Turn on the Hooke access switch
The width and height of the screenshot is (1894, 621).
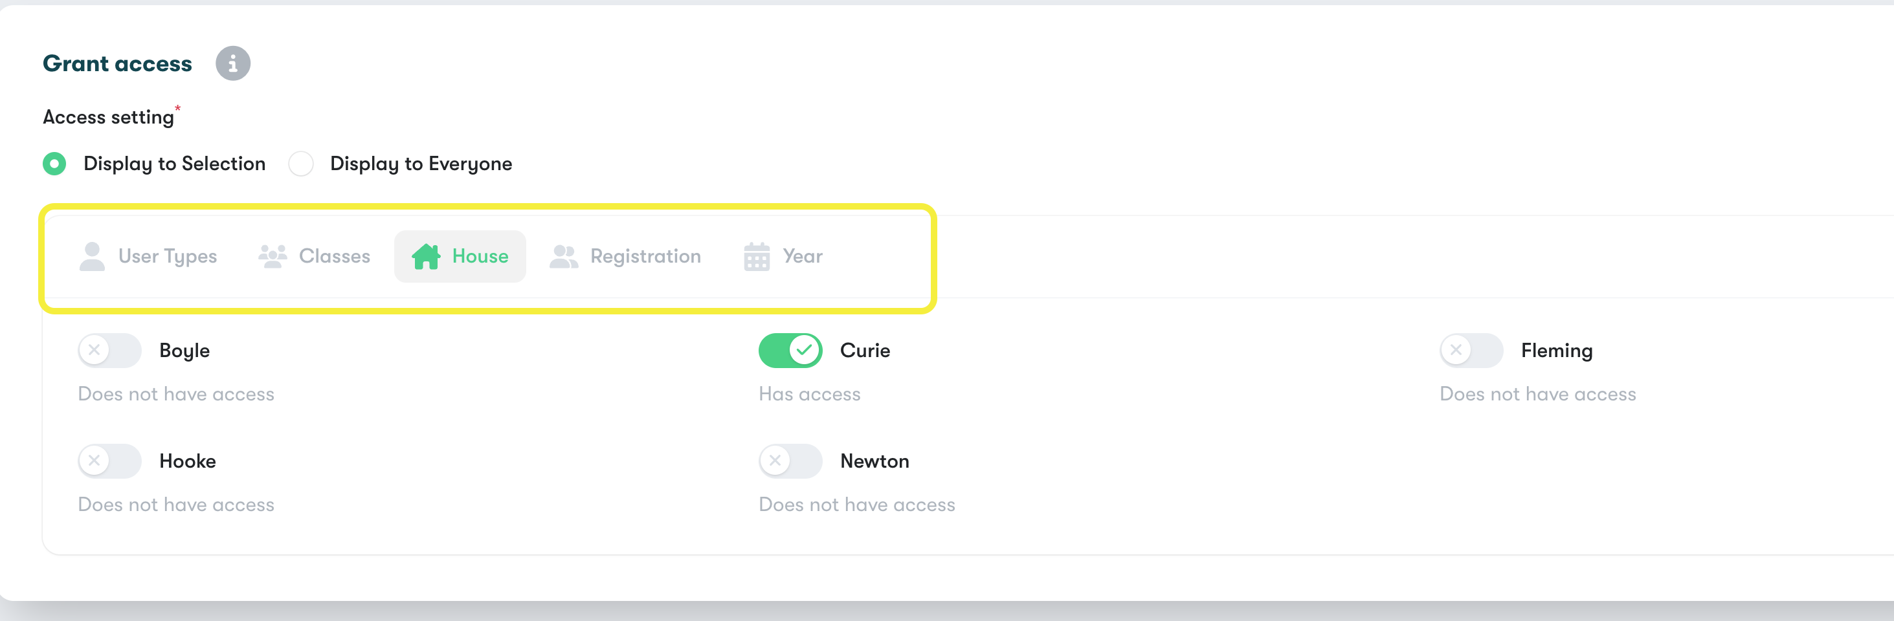[109, 461]
